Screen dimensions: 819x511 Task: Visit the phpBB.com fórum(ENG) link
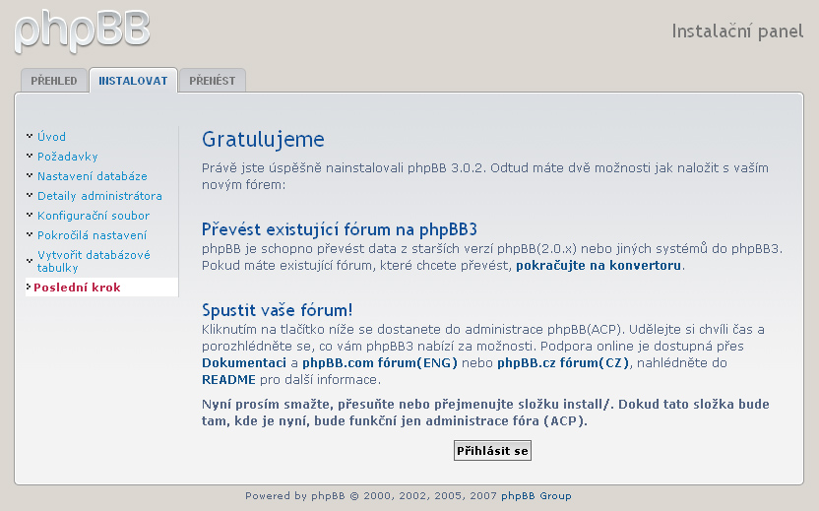pyautogui.click(x=380, y=362)
